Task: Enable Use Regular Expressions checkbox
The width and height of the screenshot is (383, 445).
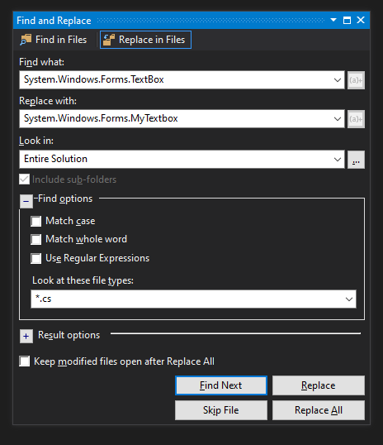Action: [36, 258]
